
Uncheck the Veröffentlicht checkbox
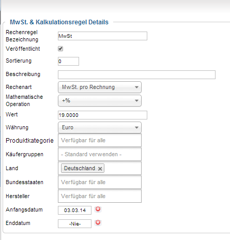[x=60, y=49]
